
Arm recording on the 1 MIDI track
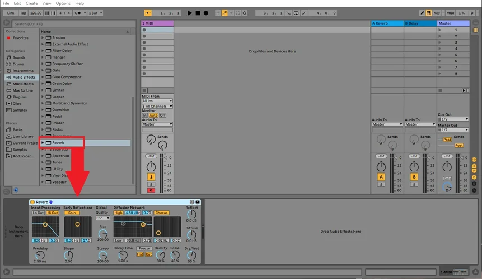(x=151, y=190)
